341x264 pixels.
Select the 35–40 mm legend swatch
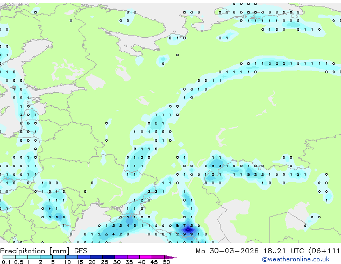tap(133, 257)
